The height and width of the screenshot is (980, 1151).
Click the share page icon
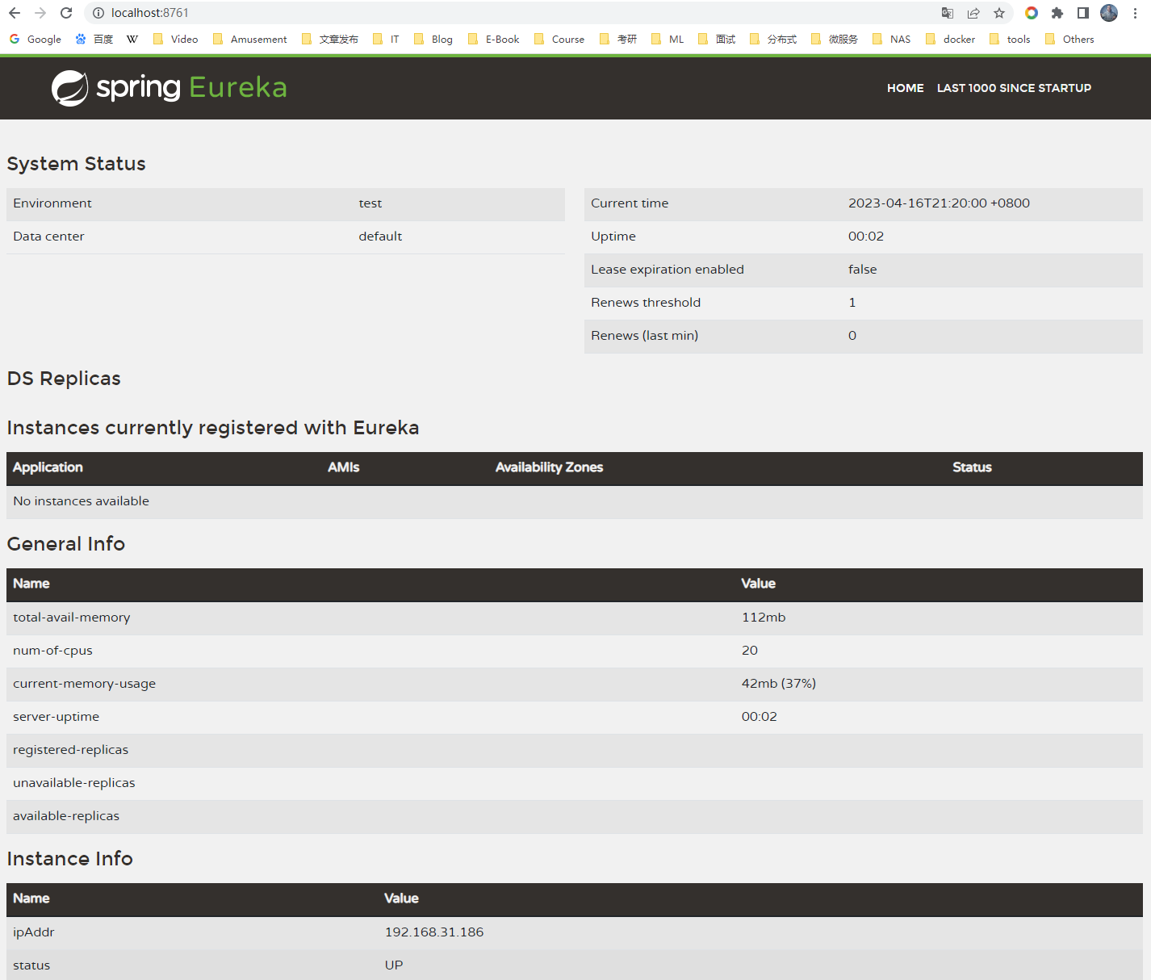[x=973, y=13]
